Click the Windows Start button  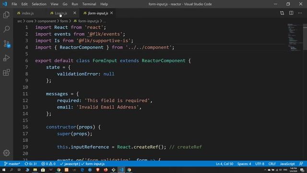tap(4, 170)
